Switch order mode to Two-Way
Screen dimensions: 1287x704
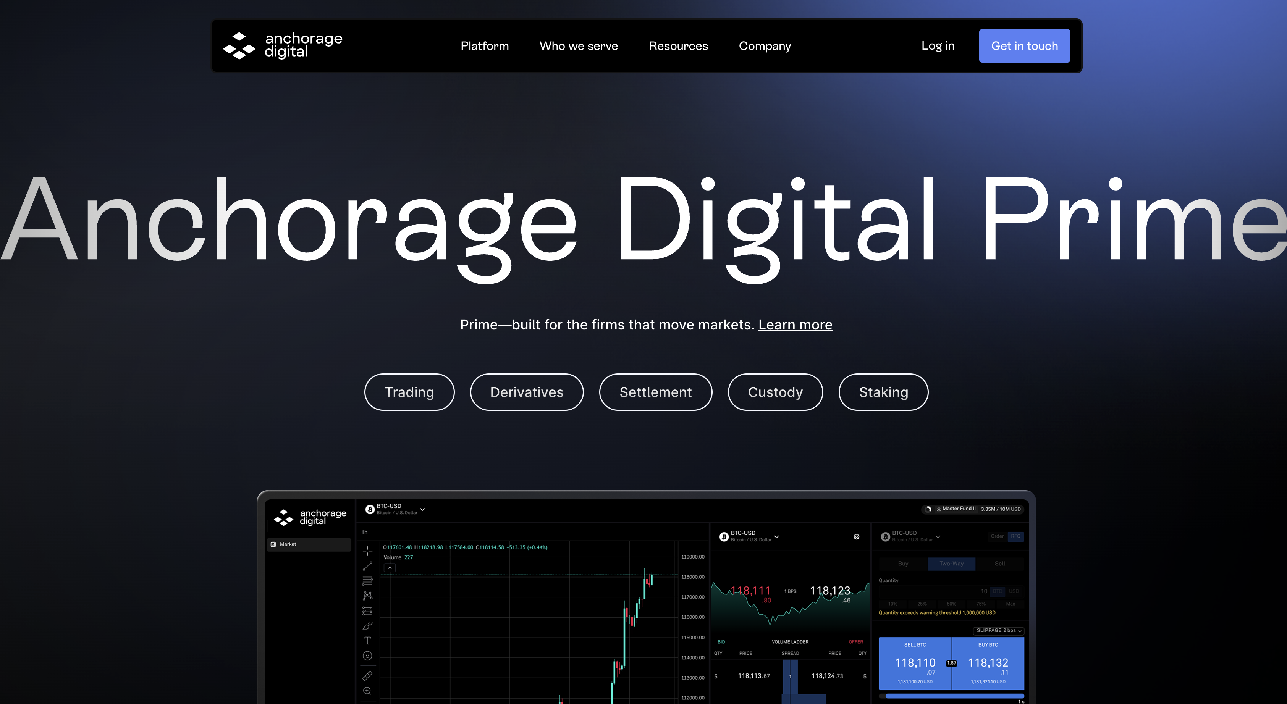pyautogui.click(x=951, y=564)
